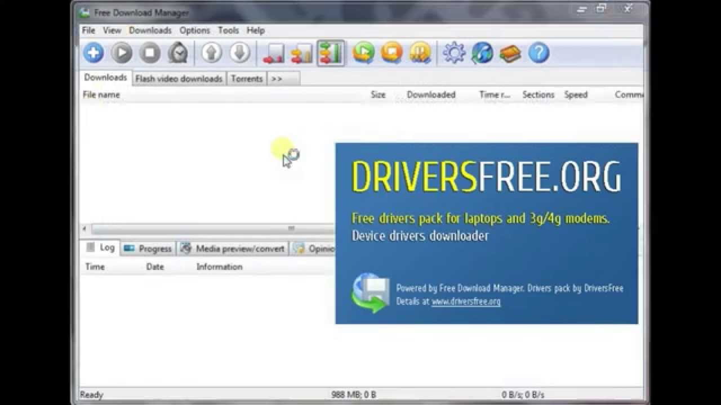Open the schedule clock toolbar icon
Viewport: 721px width, 405px height.
click(178, 53)
